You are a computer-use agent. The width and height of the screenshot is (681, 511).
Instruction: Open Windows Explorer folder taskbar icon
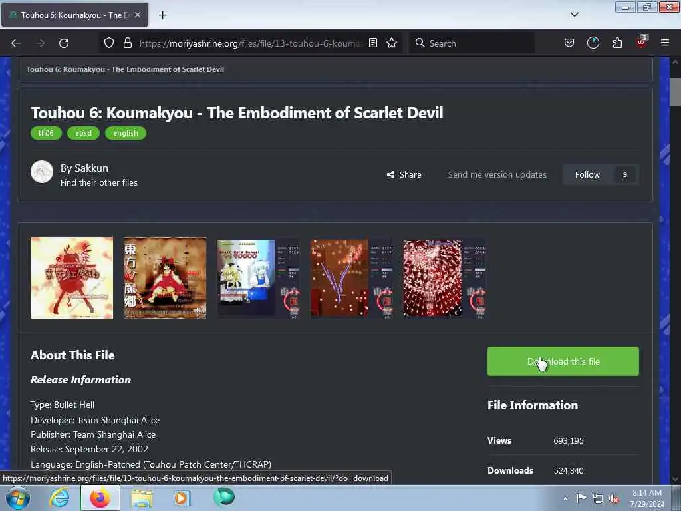(142, 498)
